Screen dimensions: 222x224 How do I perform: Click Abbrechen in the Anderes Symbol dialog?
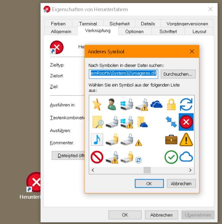pos(181,183)
